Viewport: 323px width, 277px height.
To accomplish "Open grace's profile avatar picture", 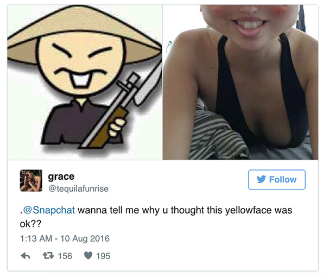I will pos(31,180).
